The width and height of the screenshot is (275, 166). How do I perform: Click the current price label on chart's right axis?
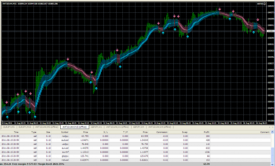point(270,31)
